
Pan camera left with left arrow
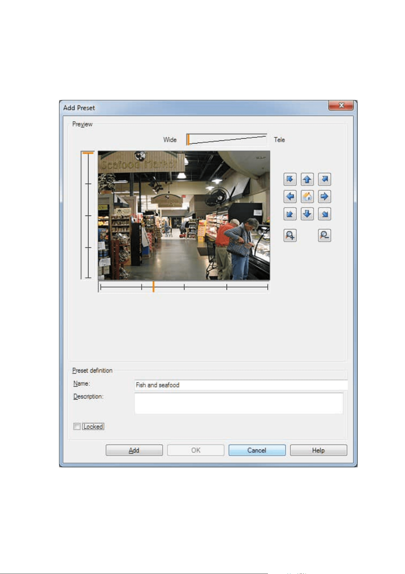[x=290, y=197]
